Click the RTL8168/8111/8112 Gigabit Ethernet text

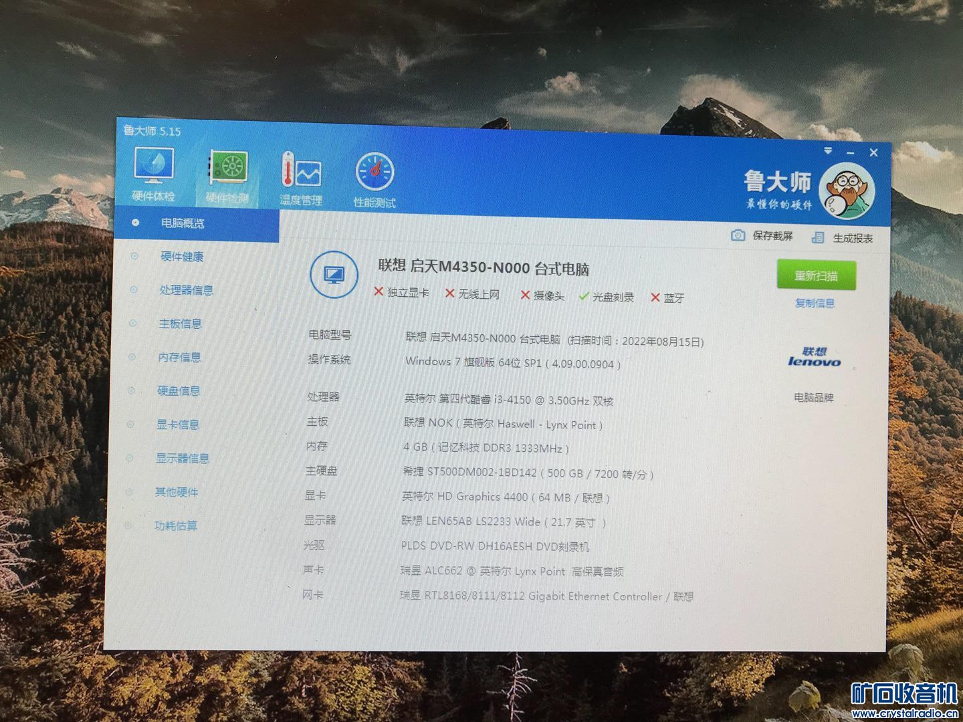point(546,596)
